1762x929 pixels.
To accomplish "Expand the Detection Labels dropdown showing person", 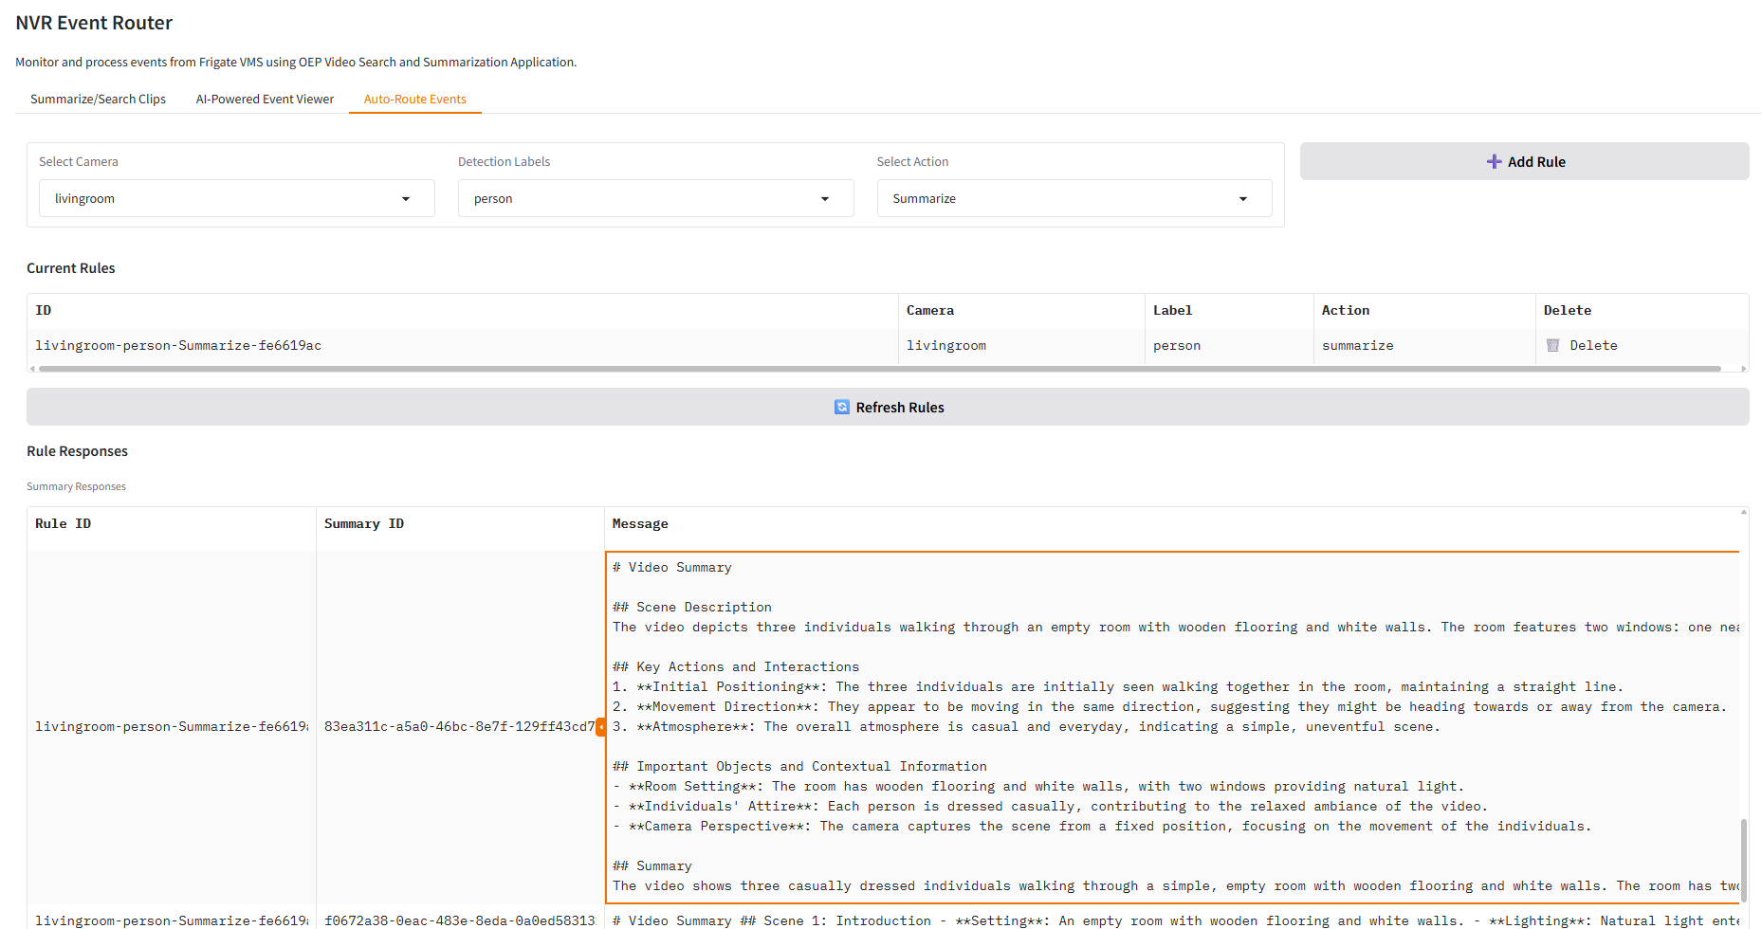I will (655, 199).
